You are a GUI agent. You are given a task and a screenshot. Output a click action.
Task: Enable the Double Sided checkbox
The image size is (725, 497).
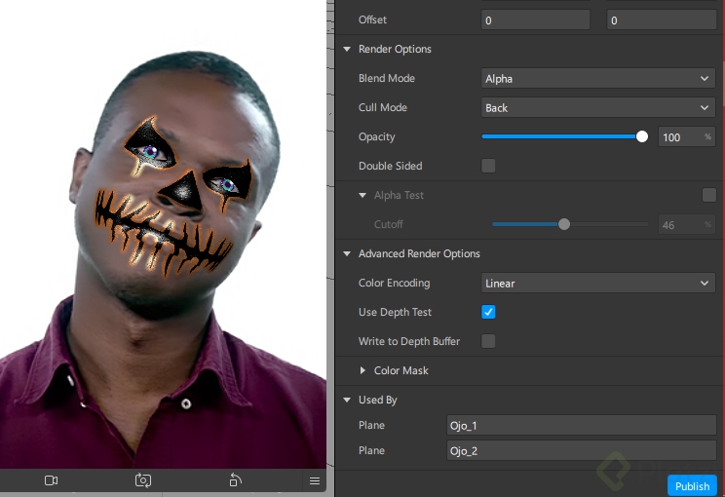[488, 166]
